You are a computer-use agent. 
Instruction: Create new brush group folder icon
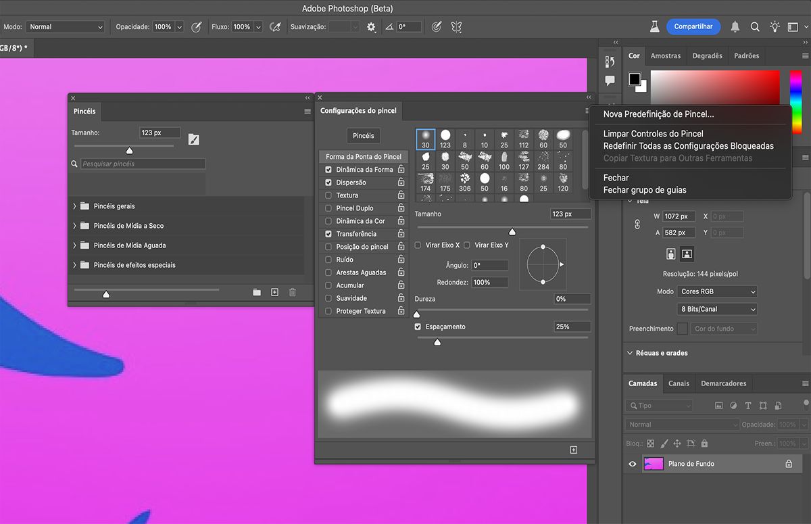(257, 292)
